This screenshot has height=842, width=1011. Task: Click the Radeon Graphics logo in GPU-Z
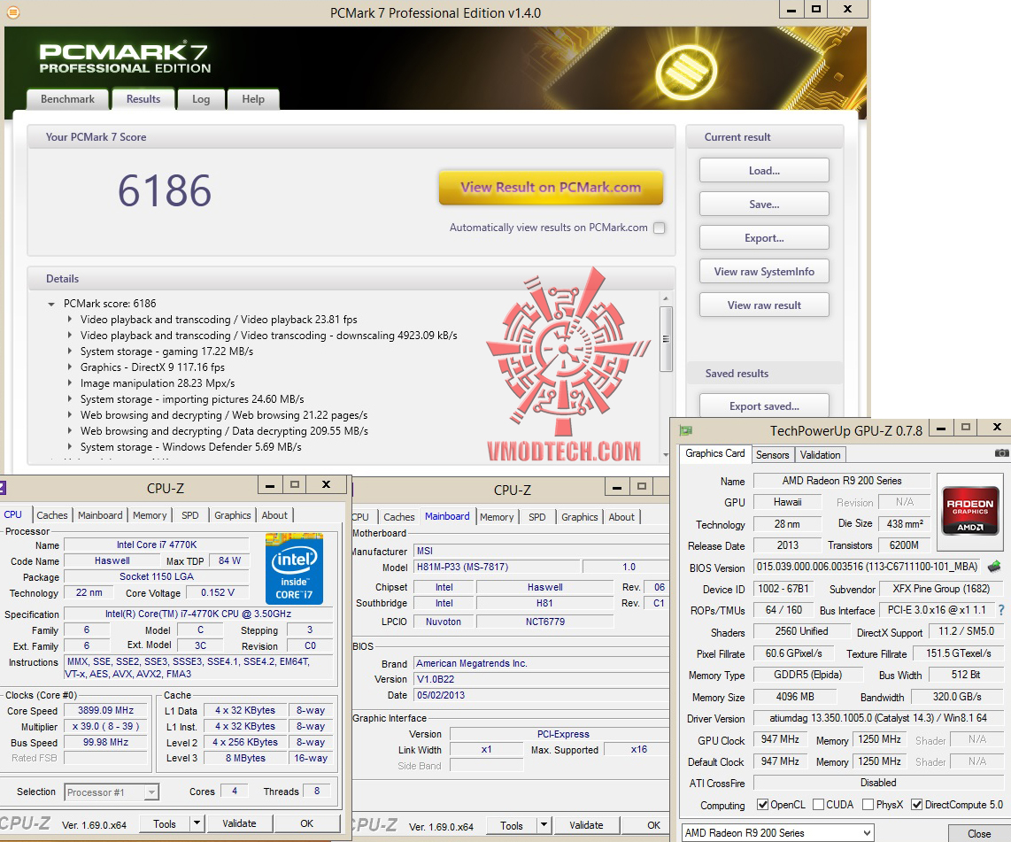pyautogui.click(x=970, y=513)
